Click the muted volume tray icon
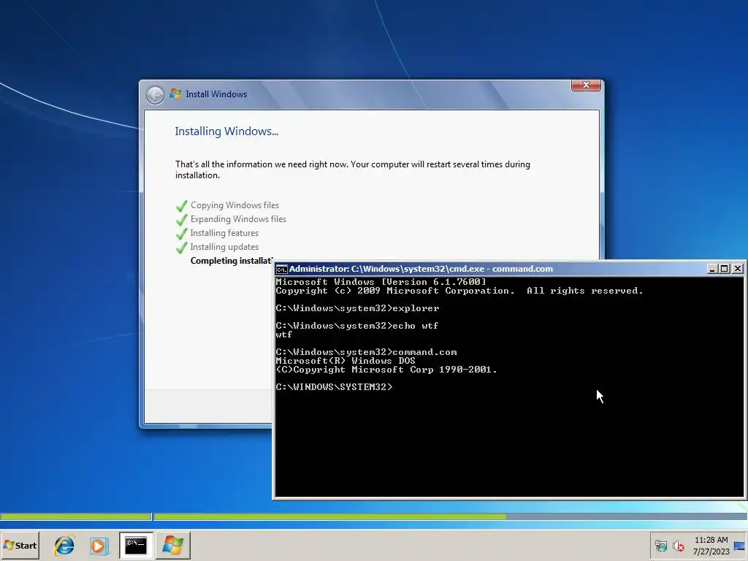The width and height of the screenshot is (748, 561). tap(678, 546)
